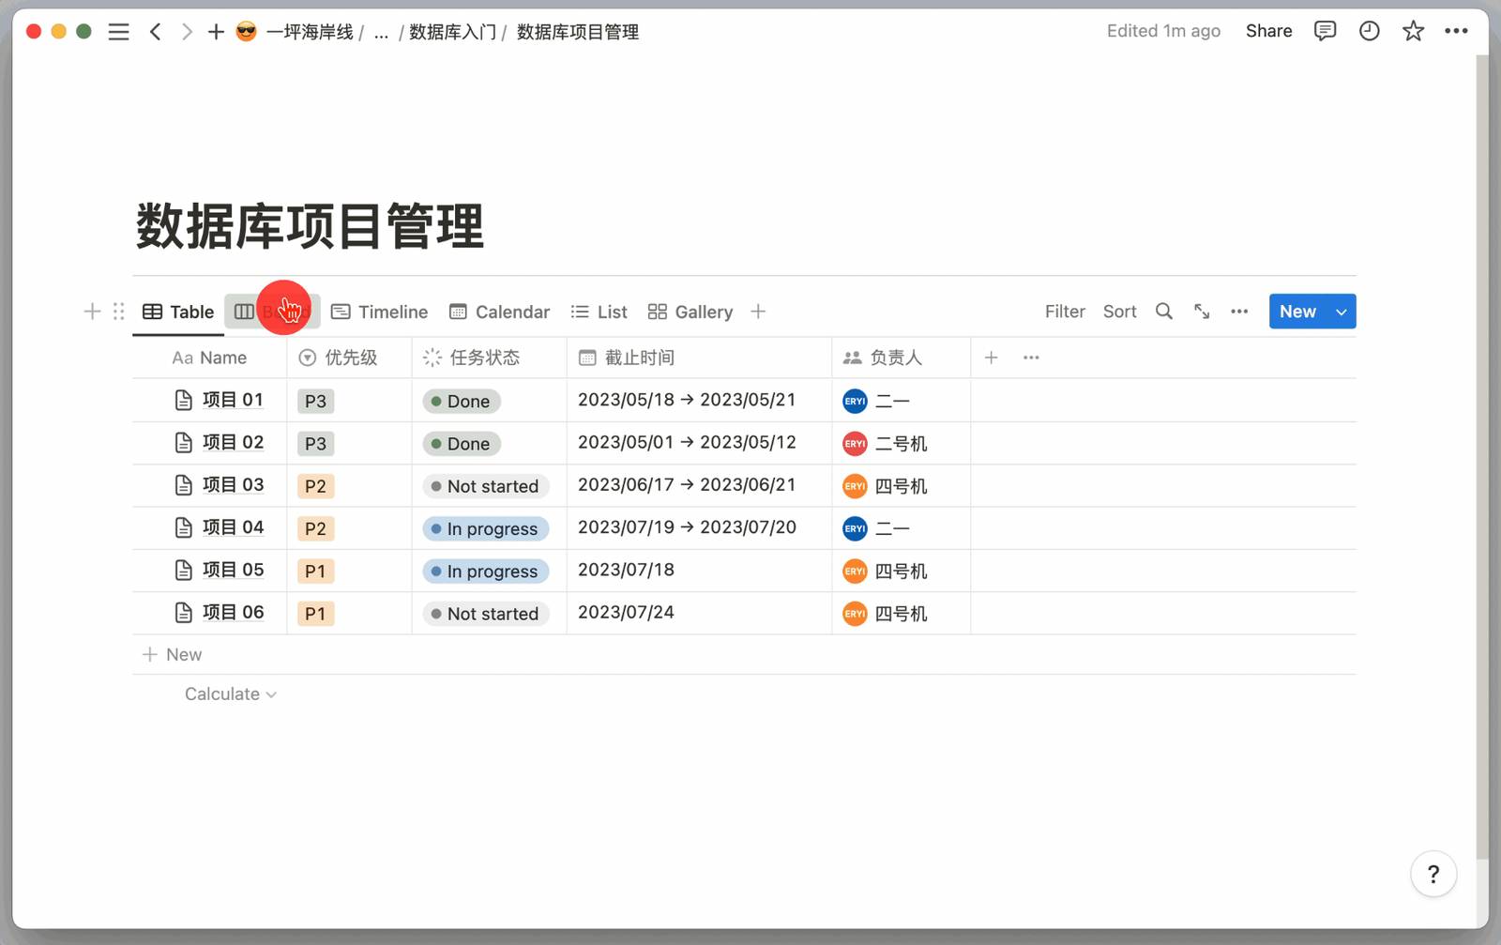Click the plus icon for a new page
The width and height of the screenshot is (1501, 945).
pyautogui.click(x=216, y=32)
